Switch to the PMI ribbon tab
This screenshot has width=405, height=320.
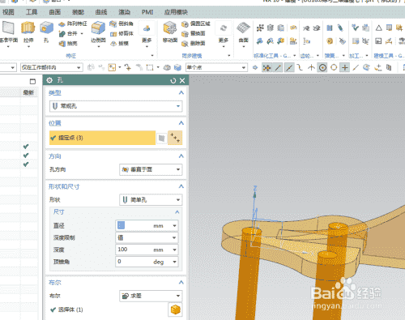click(147, 12)
